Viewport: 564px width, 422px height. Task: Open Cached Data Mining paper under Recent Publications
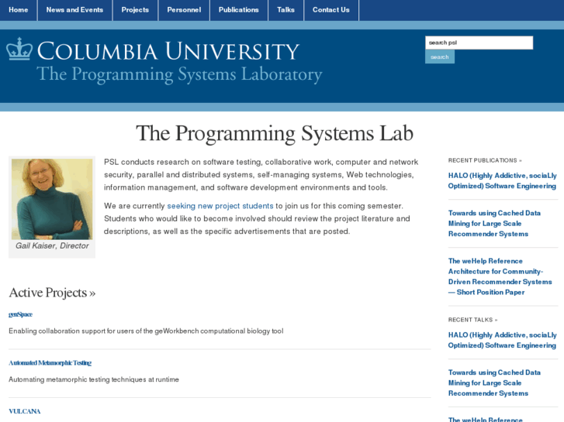(494, 224)
